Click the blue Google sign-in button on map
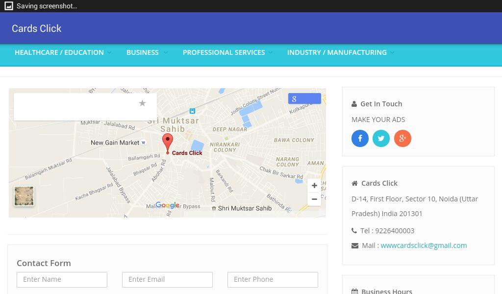 304,98
